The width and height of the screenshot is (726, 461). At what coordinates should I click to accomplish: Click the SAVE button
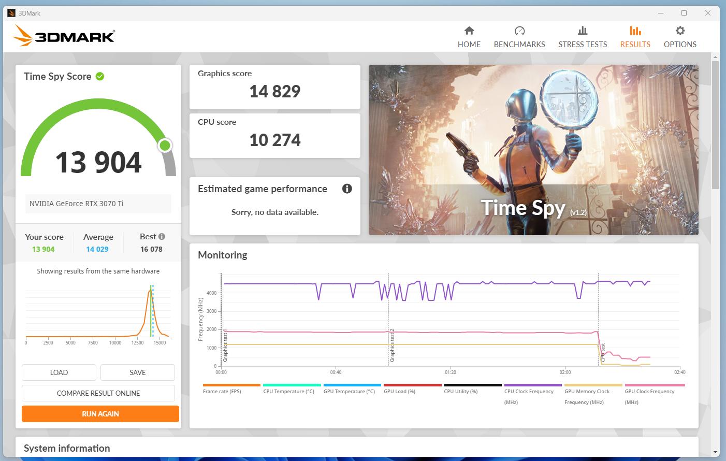[x=137, y=372]
